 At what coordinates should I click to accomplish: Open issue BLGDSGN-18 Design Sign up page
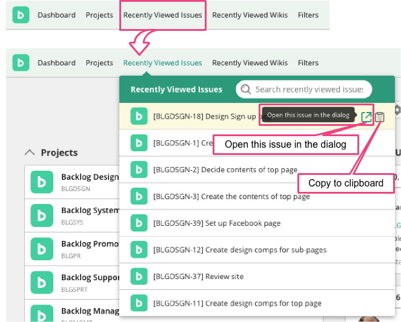coord(205,116)
